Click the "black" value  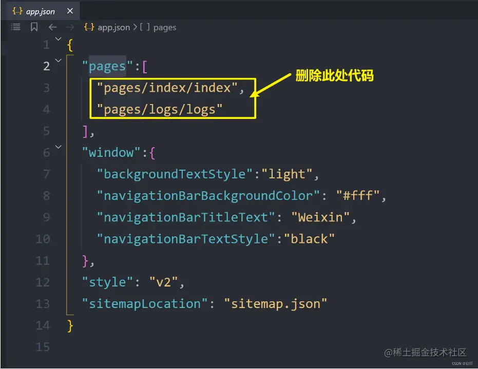pos(309,239)
